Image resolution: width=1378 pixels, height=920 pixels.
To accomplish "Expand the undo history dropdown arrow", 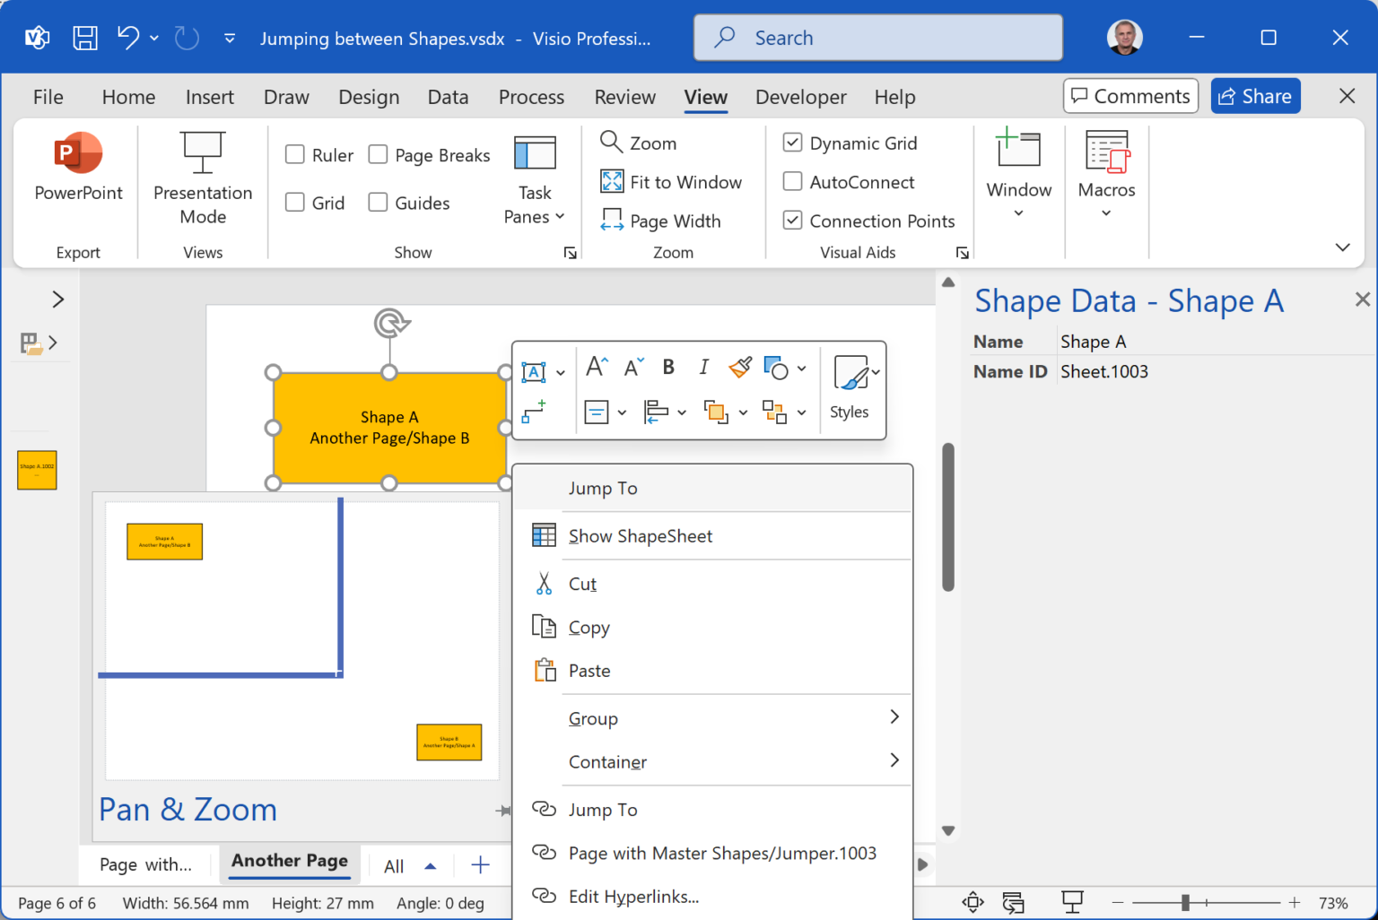I will point(153,38).
